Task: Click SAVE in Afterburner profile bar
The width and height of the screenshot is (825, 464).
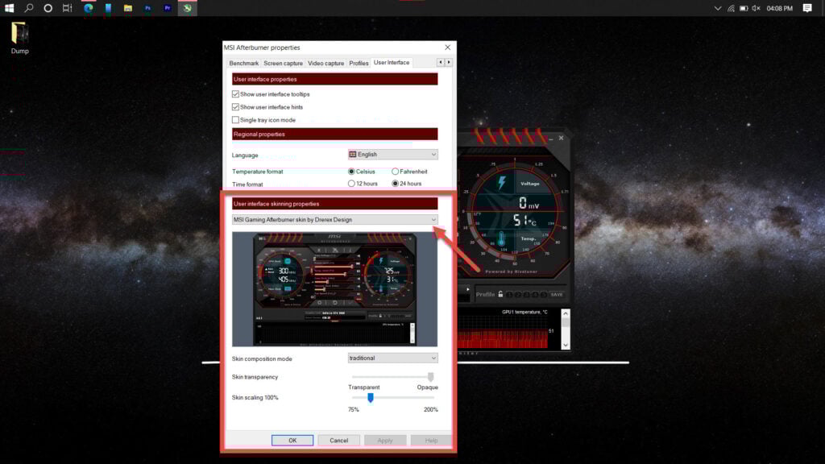Action: pos(557,295)
